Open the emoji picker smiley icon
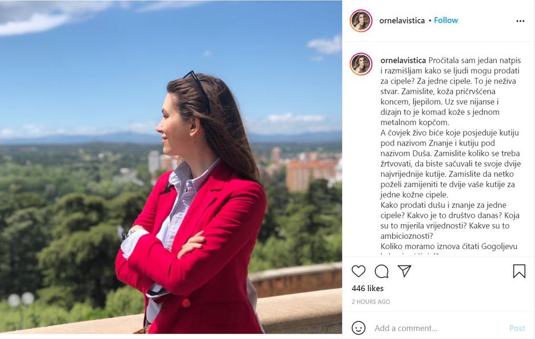535x339 pixels. pyautogui.click(x=358, y=328)
